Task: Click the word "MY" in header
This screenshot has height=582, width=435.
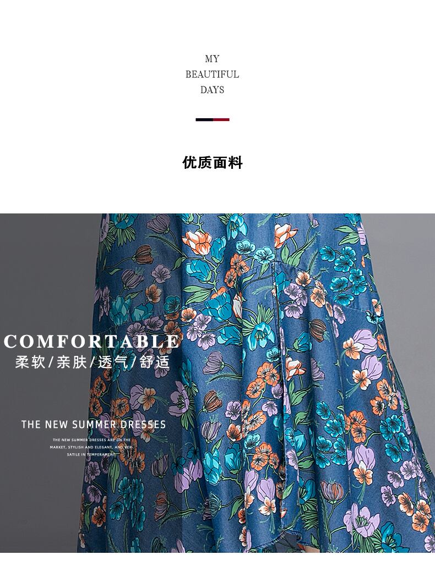Action: [x=212, y=59]
